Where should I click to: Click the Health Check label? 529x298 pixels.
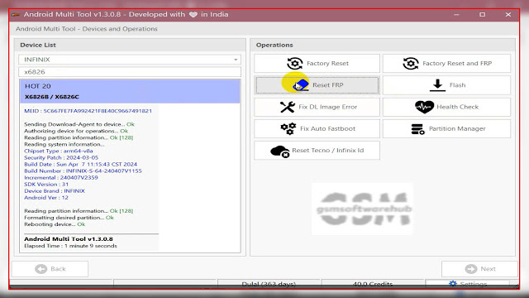[457, 107]
